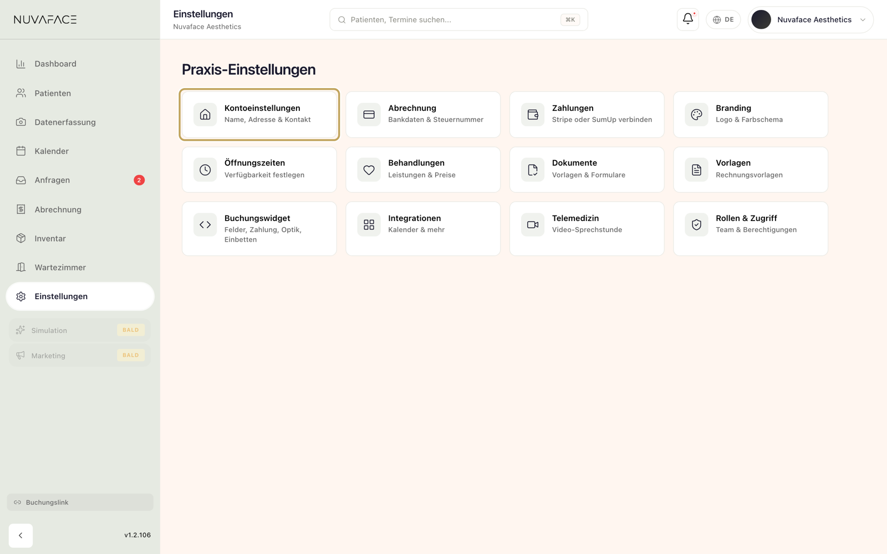Click the BALD badge next to Simulation
The image size is (887, 554).
pos(131,330)
